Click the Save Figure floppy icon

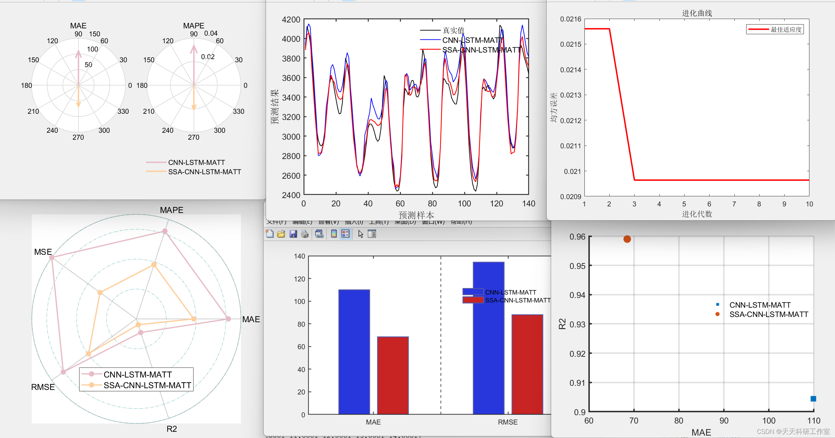click(x=293, y=234)
